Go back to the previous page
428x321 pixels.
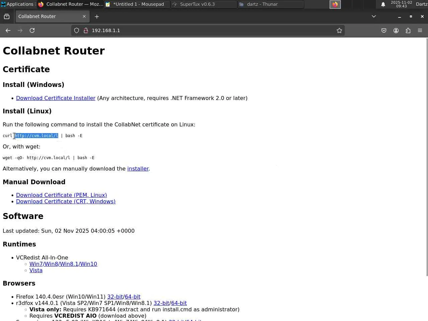point(8,30)
